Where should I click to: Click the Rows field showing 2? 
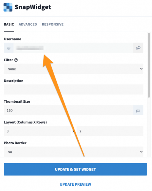point(110,131)
